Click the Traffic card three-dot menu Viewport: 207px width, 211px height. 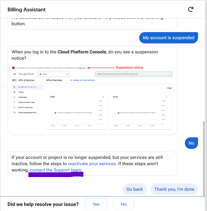click(x=103, y=97)
